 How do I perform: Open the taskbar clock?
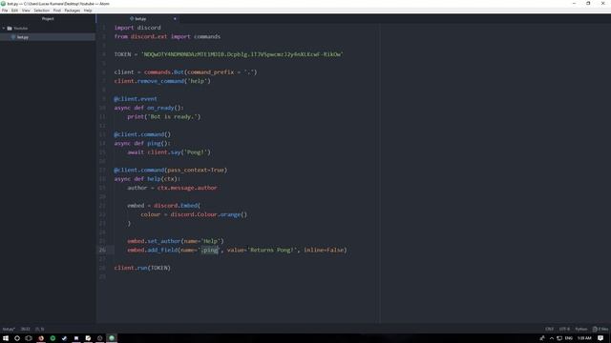[584, 338]
